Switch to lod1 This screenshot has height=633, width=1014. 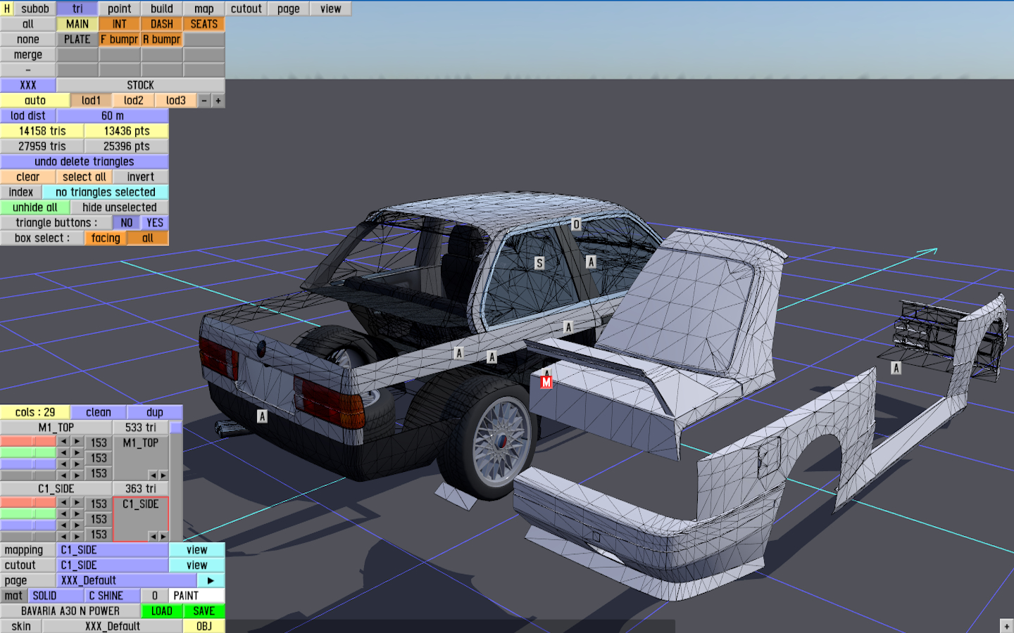pyautogui.click(x=92, y=101)
